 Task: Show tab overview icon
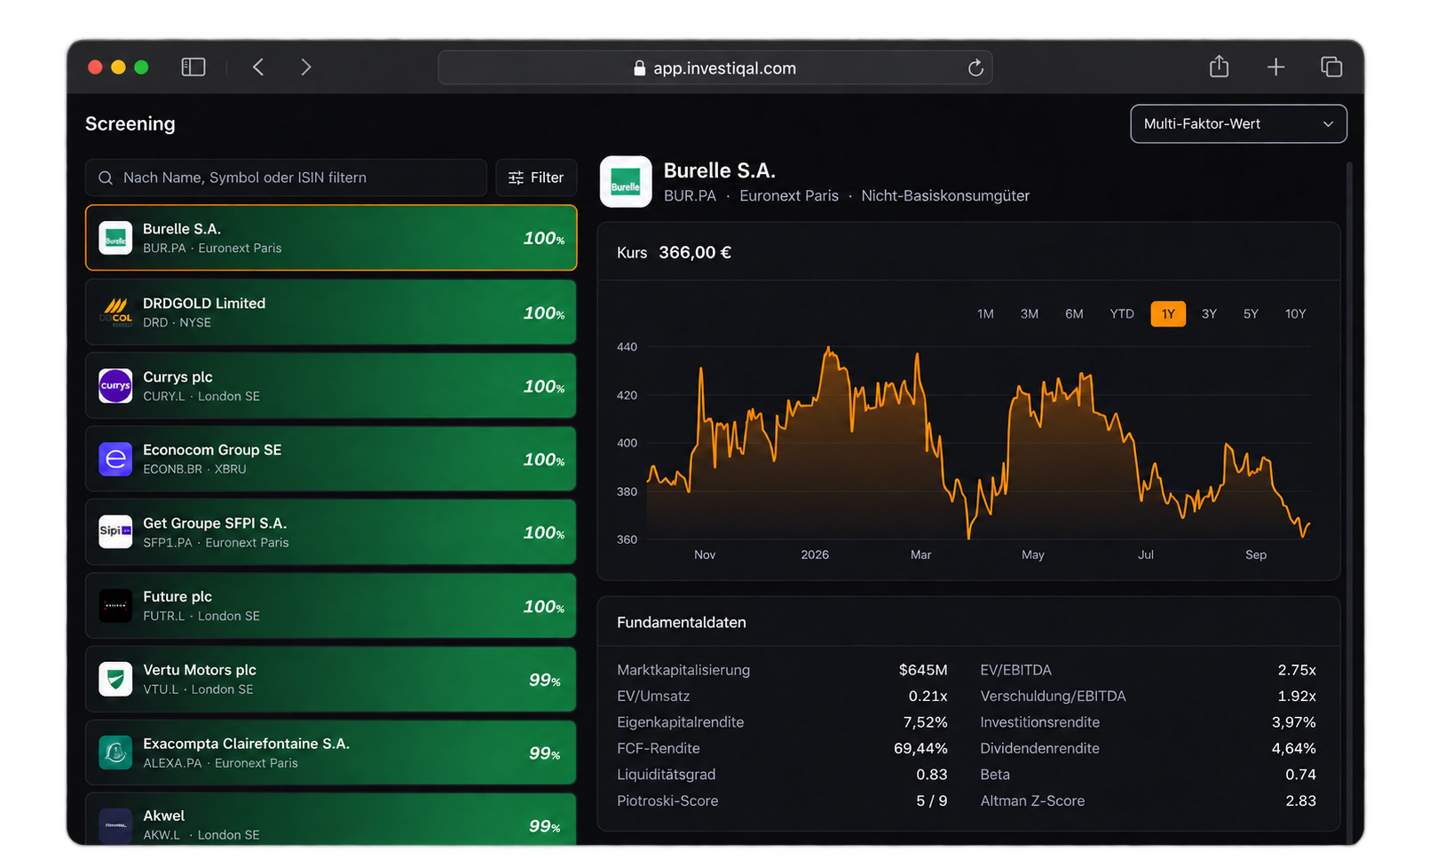pyautogui.click(x=1331, y=67)
